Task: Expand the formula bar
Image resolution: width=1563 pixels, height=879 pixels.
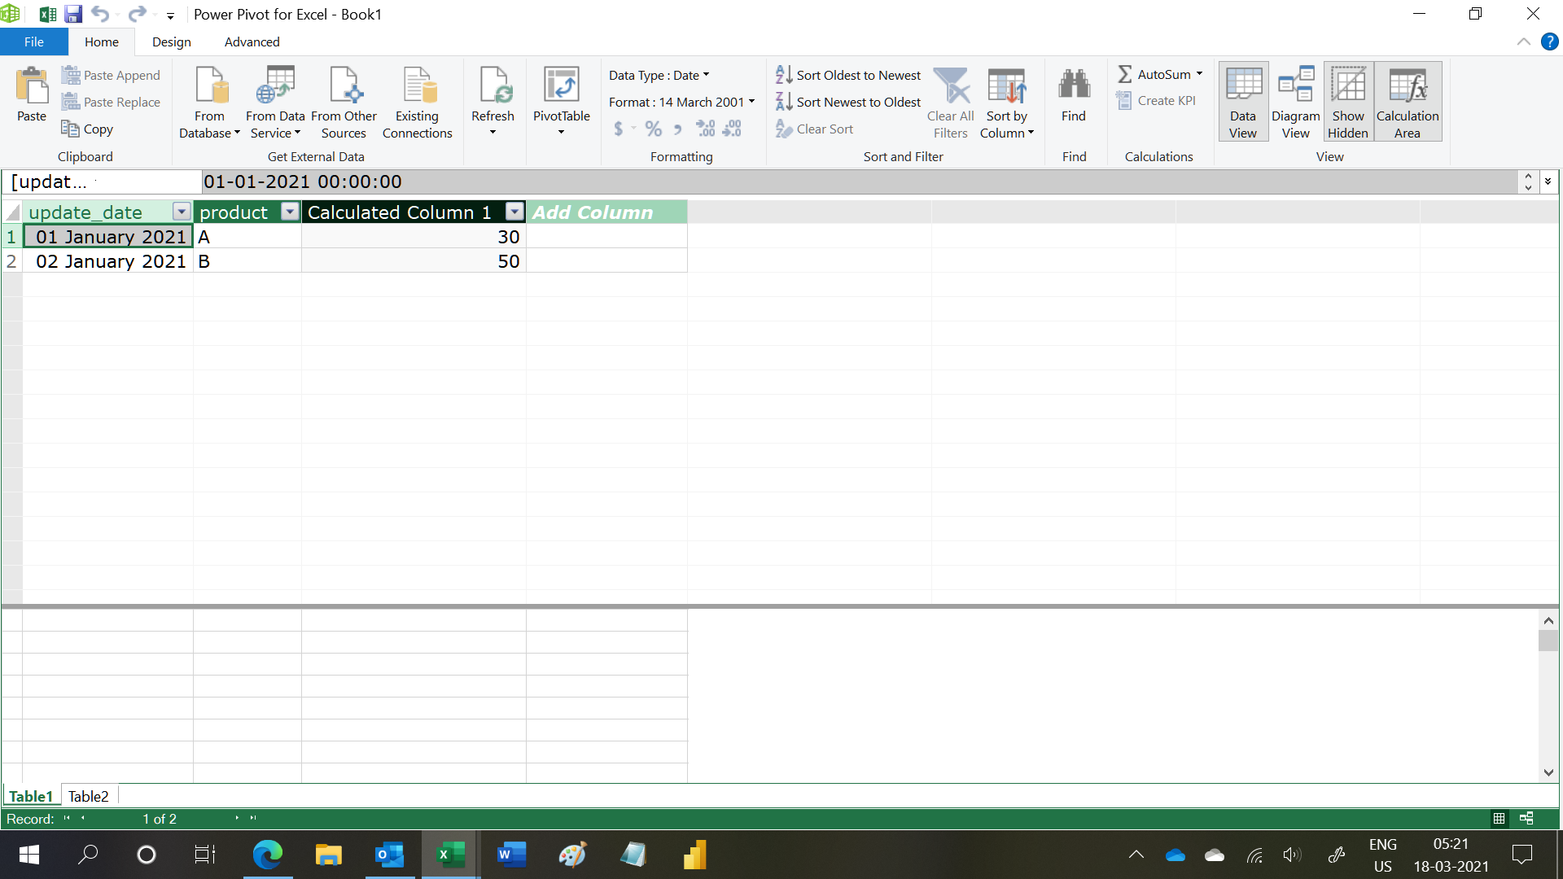Action: pos(1548,181)
